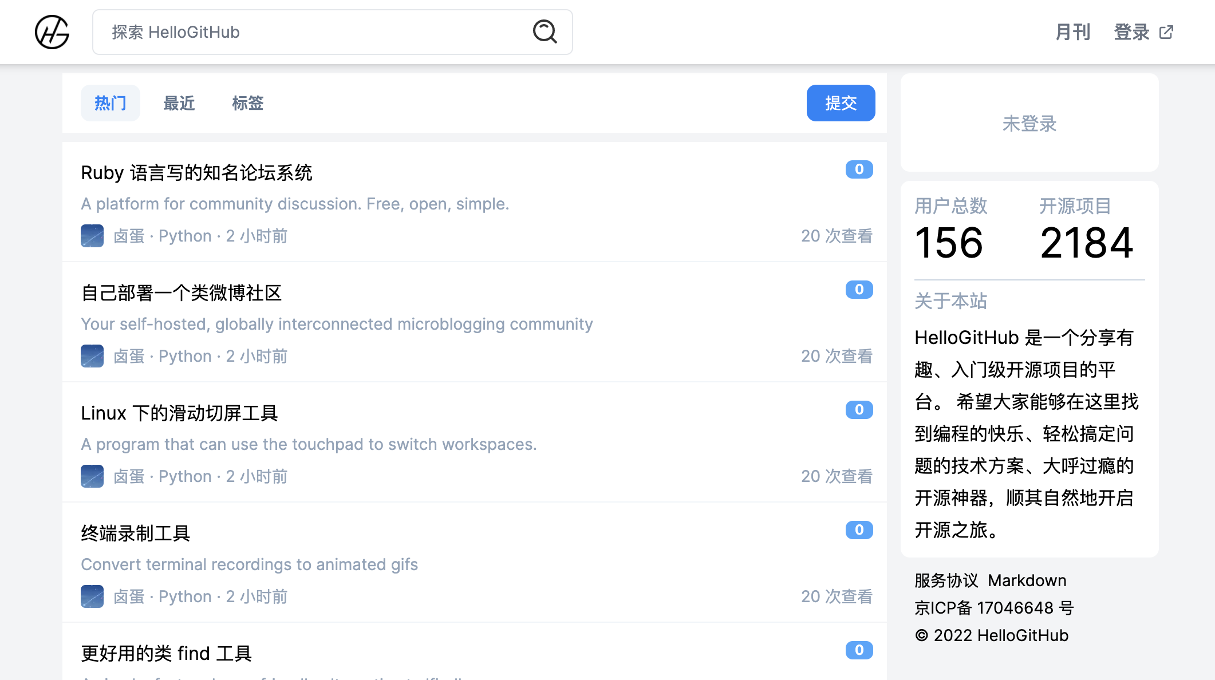Open the 服务协议 footer link
1215x680 pixels.
click(x=946, y=580)
